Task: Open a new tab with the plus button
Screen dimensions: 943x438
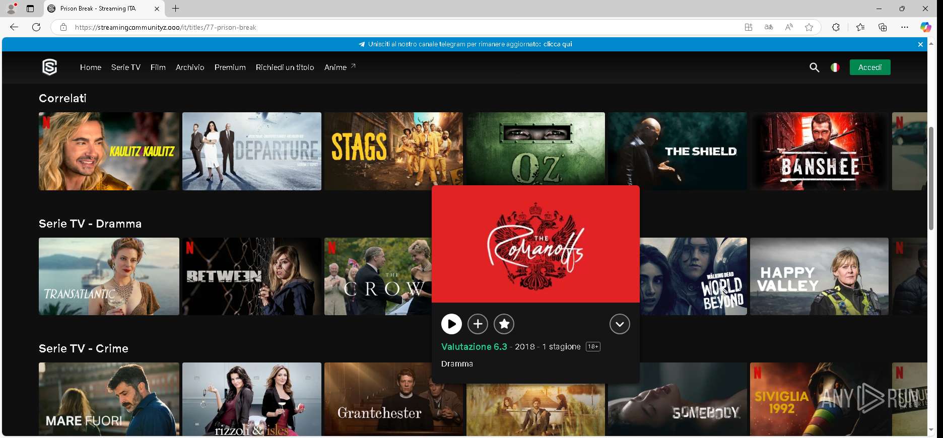Action: [x=175, y=9]
